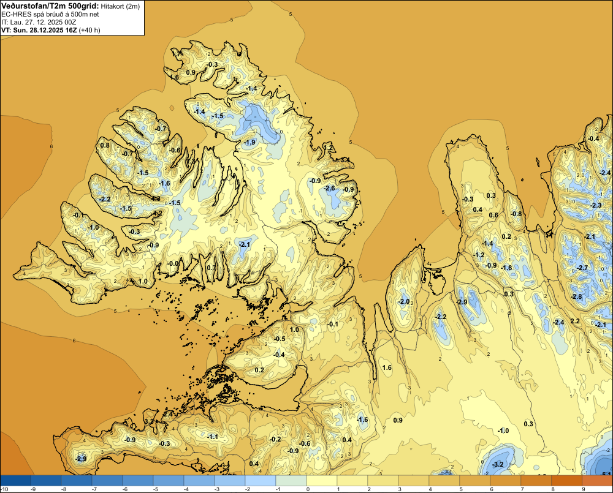
Task: Click the "-4" tick label on the color scale
Action: (x=186, y=489)
